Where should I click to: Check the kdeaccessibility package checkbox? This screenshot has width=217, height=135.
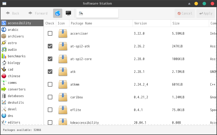[50, 123]
